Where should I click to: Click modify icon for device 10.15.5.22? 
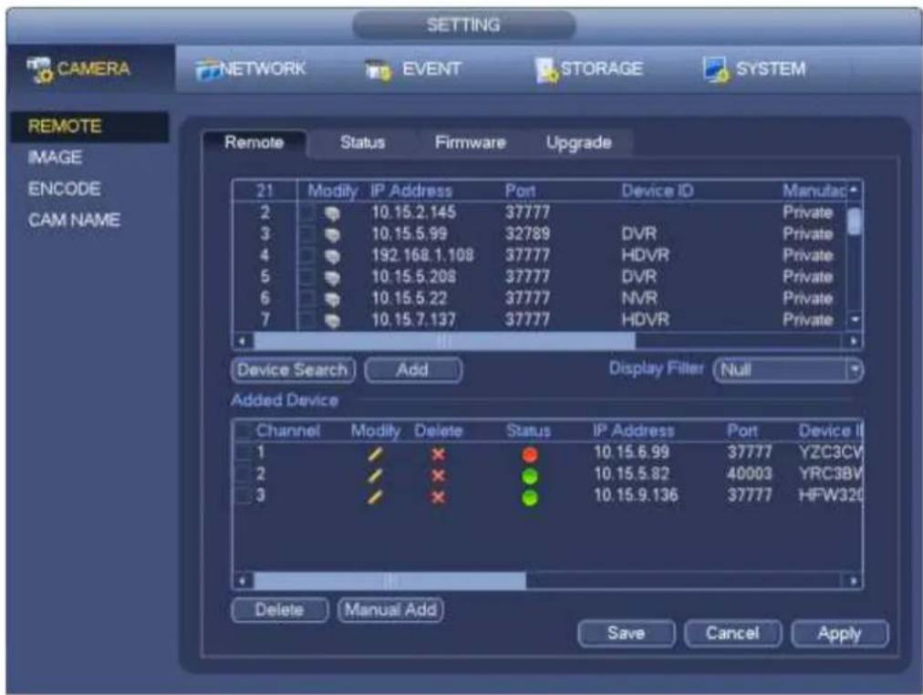coord(332,299)
